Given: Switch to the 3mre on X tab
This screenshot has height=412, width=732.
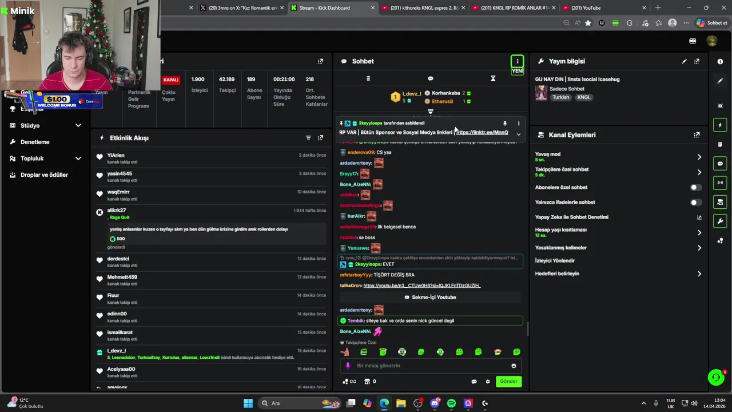Looking at the screenshot, I should tap(242, 8).
